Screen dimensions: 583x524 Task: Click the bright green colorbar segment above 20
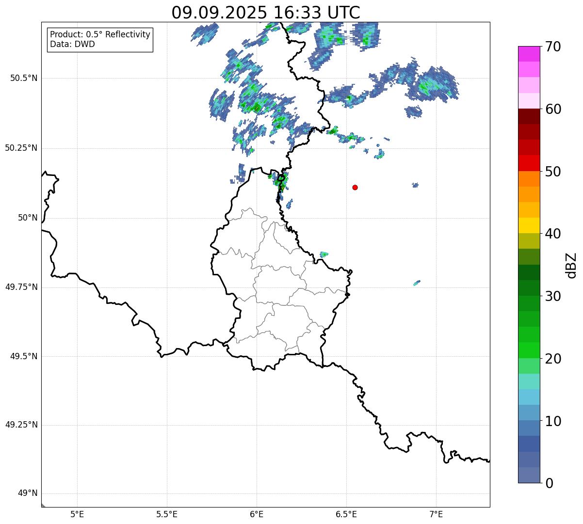tap(529, 350)
